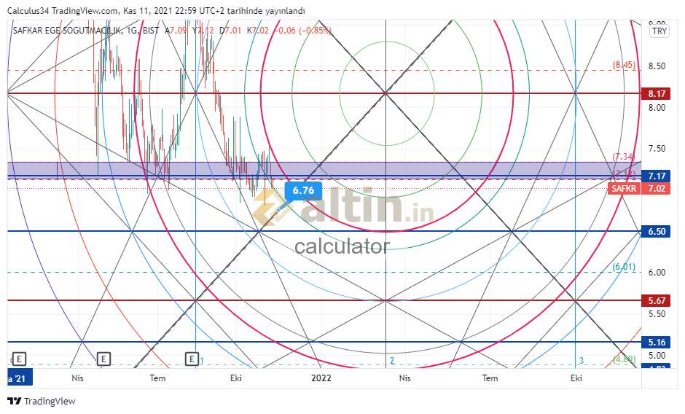
Task: Click the first Tem time axis label
Action: (157, 378)
